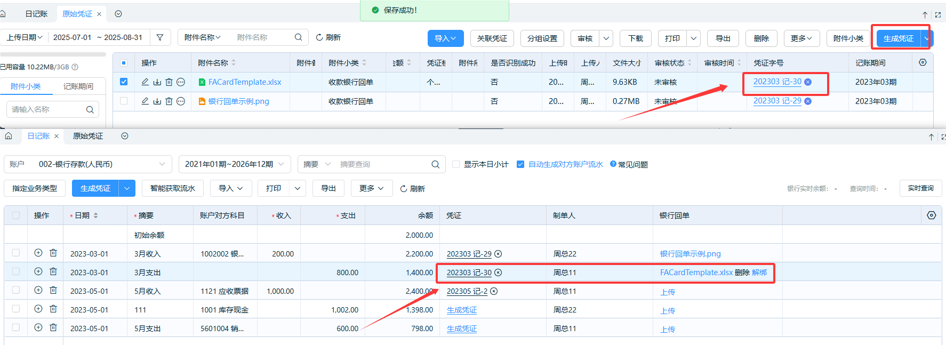This screenshot has width=946, height=345.
Task: Select the 记账期间 tab in sidebar
Action: tap(78, 86)
